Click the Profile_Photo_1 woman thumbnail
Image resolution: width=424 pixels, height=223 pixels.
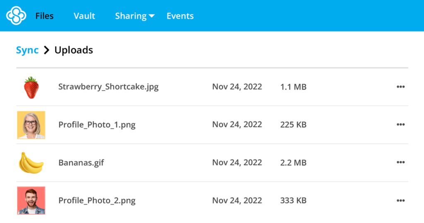31,125
